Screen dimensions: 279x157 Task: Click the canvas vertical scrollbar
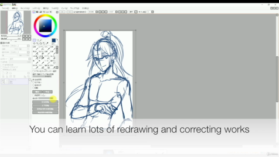click(277, 79)
